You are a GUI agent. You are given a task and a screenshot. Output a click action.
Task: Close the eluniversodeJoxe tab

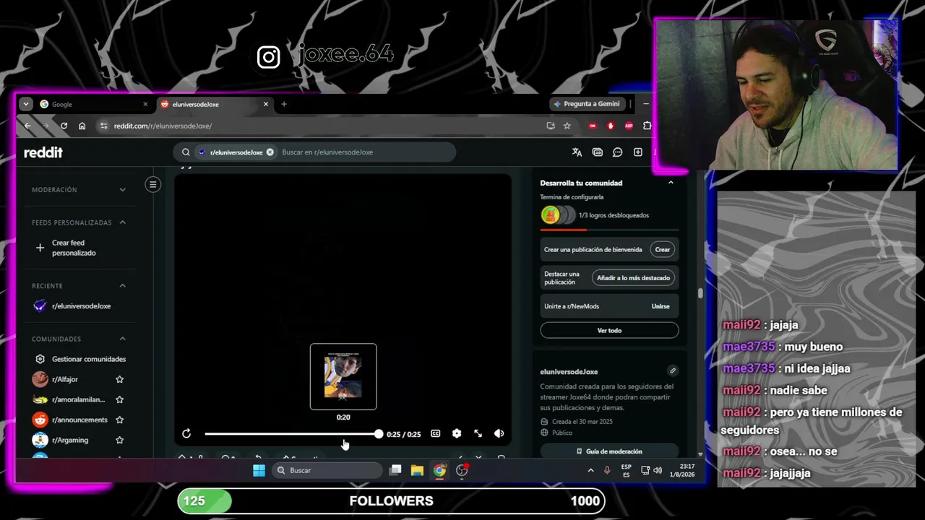(x=266, y=104)
